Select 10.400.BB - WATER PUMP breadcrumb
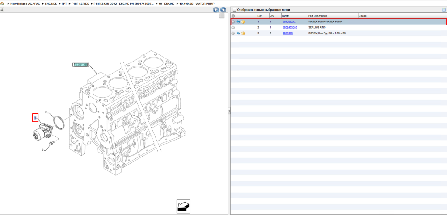The image size is (447, 215). 197,4
